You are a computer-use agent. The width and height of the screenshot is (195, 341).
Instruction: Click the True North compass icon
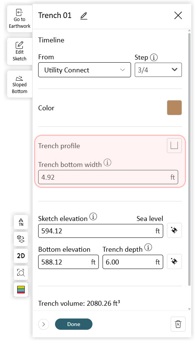[21, 222]
